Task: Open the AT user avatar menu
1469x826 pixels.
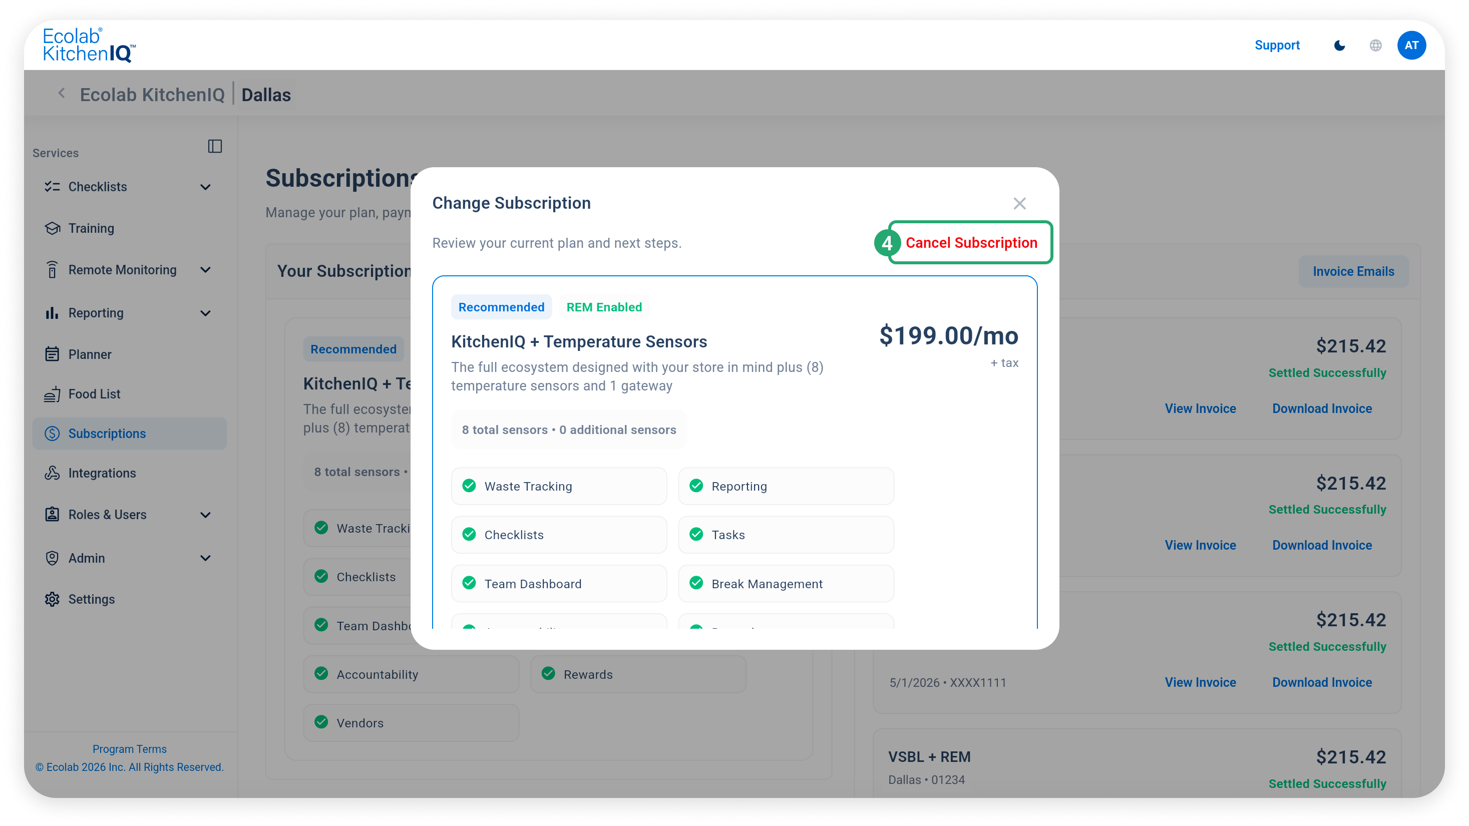Action: point(1411,45)
